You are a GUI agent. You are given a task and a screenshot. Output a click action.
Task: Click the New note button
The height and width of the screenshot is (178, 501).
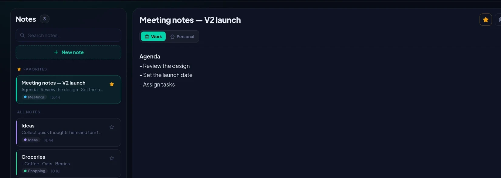tap(69, 52)
